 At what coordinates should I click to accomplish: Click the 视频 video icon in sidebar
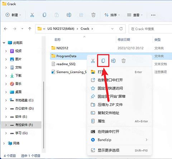(12, 51)
